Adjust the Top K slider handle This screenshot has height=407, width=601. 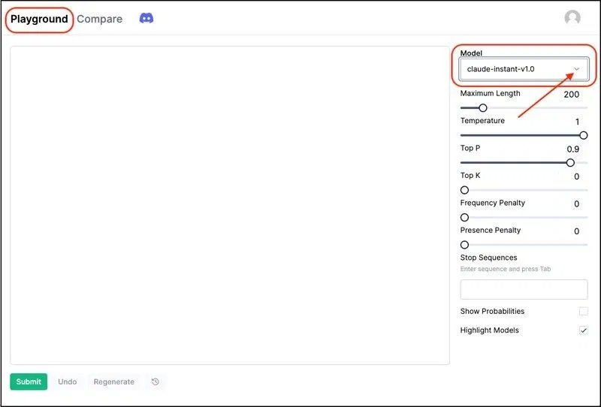[x=464, y=190]
